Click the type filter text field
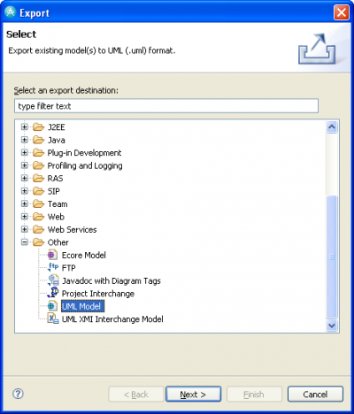The image size is (354, 414). click(x=166, y=106)
